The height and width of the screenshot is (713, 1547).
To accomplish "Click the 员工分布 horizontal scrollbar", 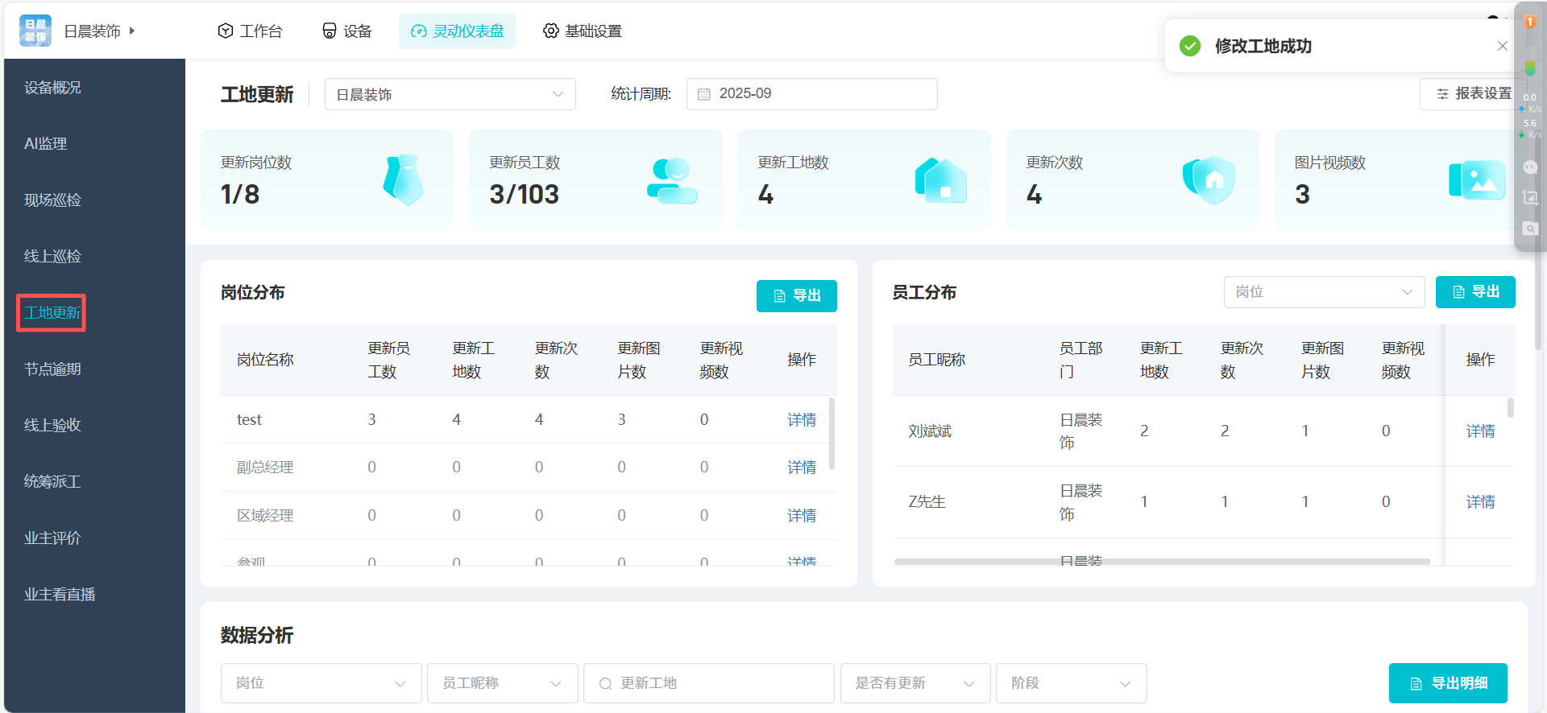I will (1162, 562).
